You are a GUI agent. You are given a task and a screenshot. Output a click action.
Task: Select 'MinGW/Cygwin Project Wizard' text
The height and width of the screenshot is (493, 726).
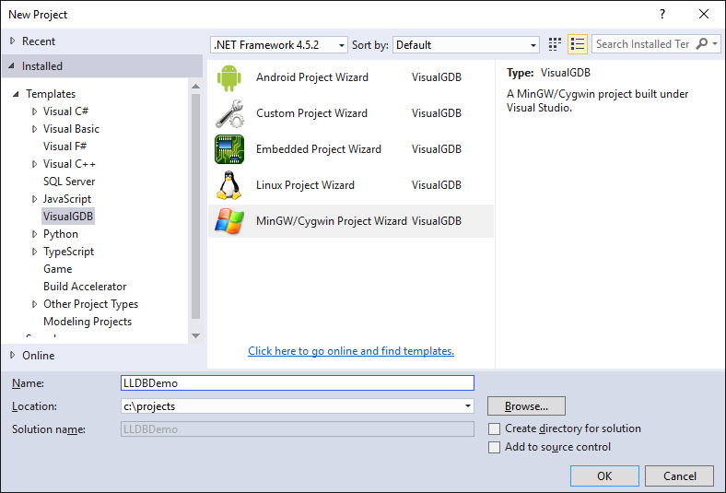(x=332, y=221)
